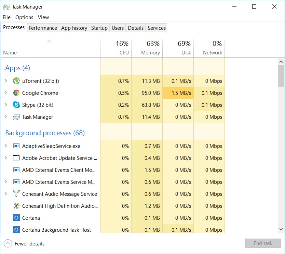Click the Cortana icon
This screenshot has width=285, height=254.
click(x=16, y=218)
